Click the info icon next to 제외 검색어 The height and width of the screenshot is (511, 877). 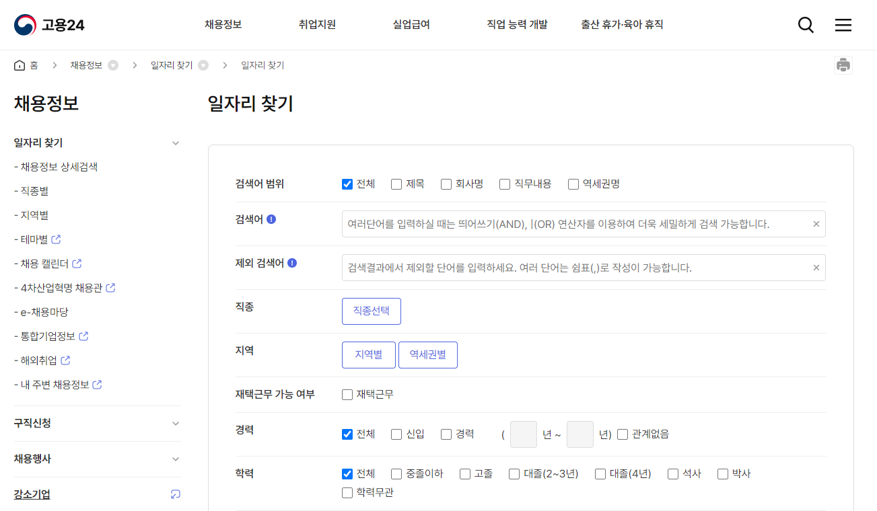click(x=292, y=263)
